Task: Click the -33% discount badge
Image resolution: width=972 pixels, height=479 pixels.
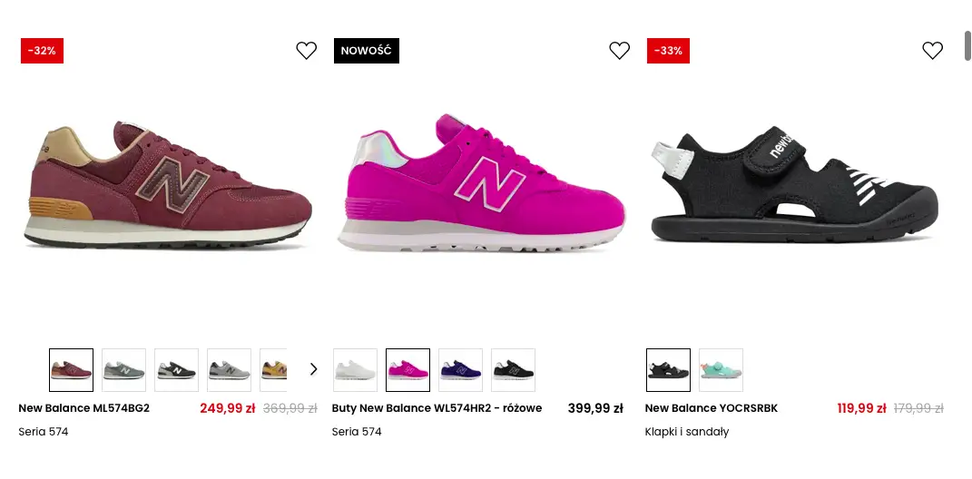Action: point(668,51)
